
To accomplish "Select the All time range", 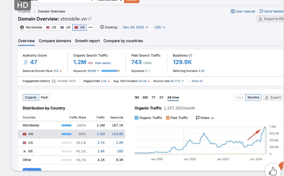I will [x=173, y=97].
